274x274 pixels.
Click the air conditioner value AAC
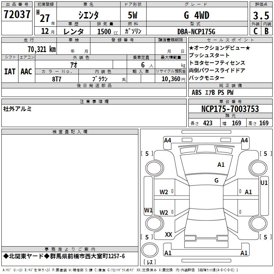(x=26, y=72)
